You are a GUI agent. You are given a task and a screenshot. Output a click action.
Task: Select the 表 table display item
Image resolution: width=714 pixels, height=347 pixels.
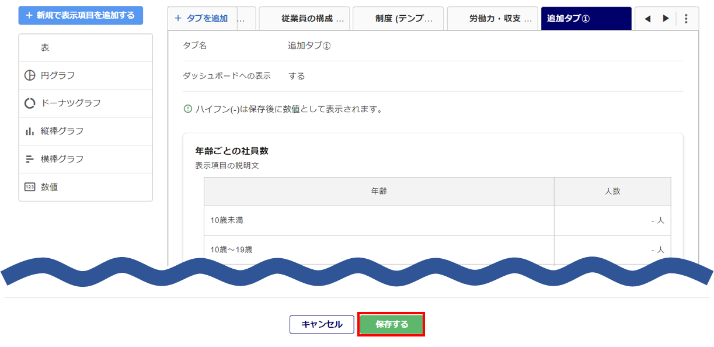click(85, 48)
